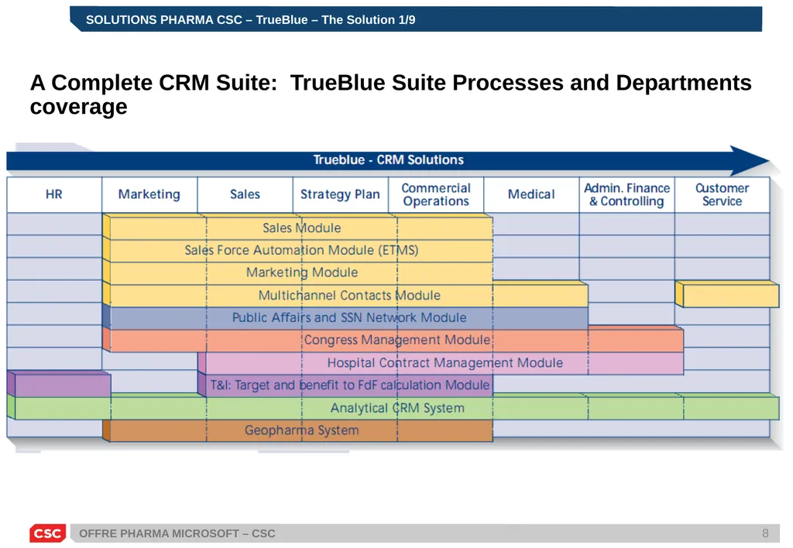The width and height of the screenshot is (793, 548).
Task: Click the footer text 'OFFRE PHARMA MICROSOFT – CSC'
Action: coord(177,534)
